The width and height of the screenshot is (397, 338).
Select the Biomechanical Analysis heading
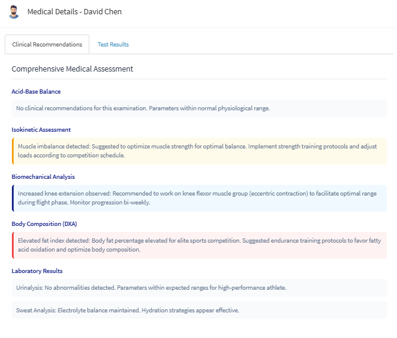(x=43, y=176)
